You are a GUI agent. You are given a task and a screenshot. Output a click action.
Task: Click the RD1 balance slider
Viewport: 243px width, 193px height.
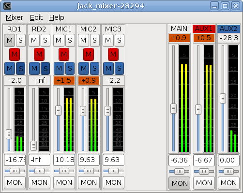[15, 171]
